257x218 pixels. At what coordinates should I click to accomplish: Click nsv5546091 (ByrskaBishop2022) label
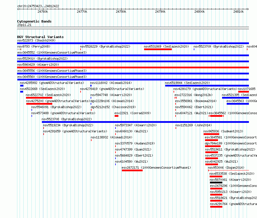click(56, 107)
